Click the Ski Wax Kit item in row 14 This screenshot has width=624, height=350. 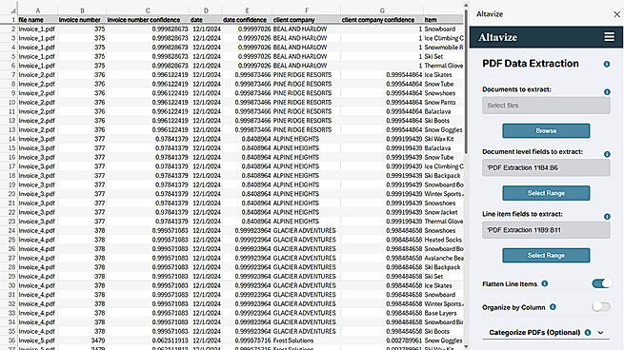pos(443,139)
